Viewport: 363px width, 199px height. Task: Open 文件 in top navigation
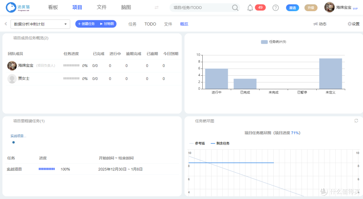(x=102, y=7)
